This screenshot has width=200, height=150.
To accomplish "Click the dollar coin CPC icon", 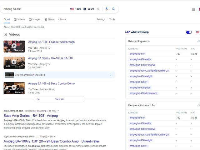I will point(85,9).
